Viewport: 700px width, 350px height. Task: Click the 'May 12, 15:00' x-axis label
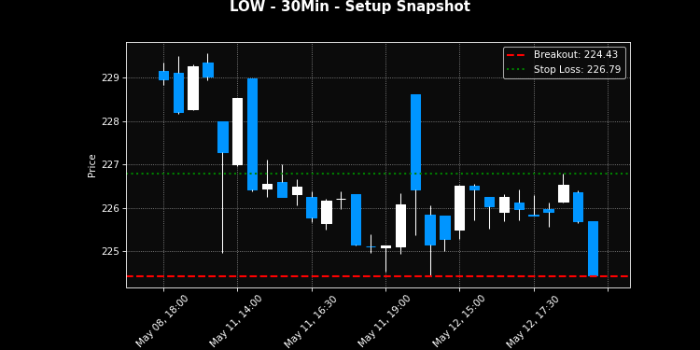(458, 321)
